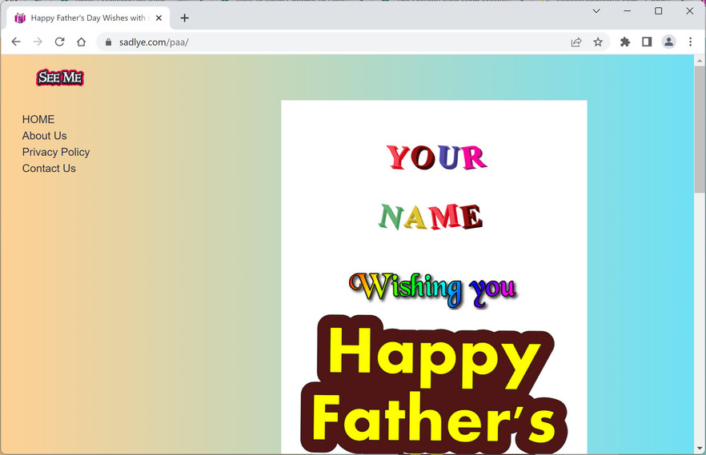Click the colorful YOUR text graphic
706x455 pixels.
(x=436, y=157)
